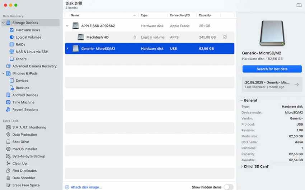Click the 62,54 GB available value
The image size is (305, 190).
point(296,160)
